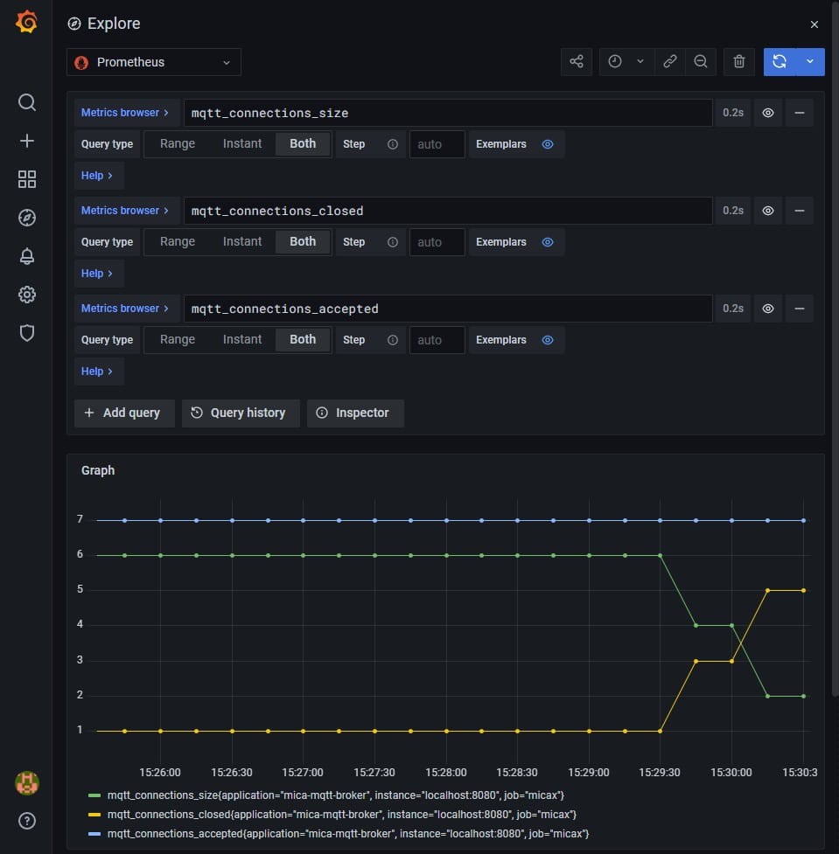This screenshot has width=839, height=854.
Task: Toggle Exemplars eye for mqtt_connections_closed query
Action: click(548, 242)
